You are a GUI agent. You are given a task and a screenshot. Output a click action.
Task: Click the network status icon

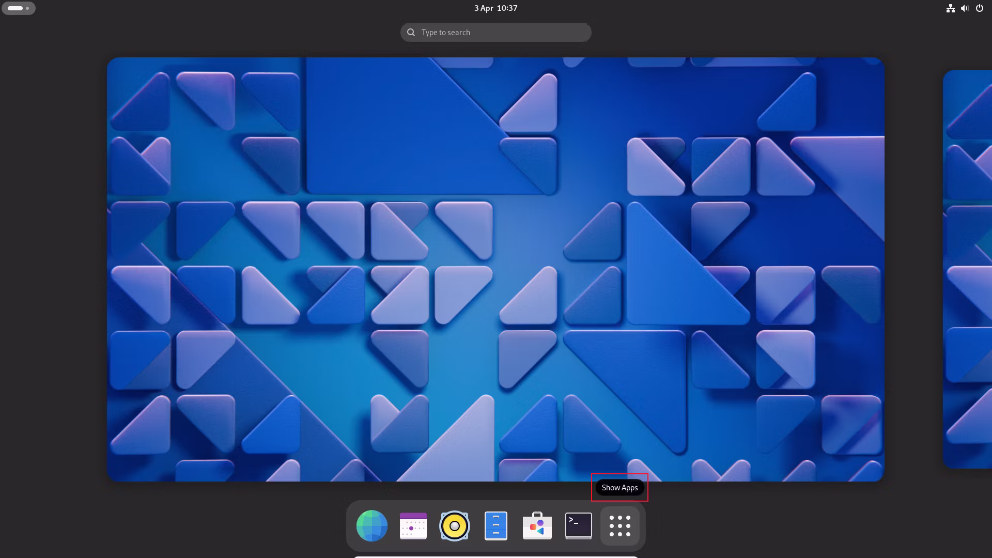[x=950, y=8]
